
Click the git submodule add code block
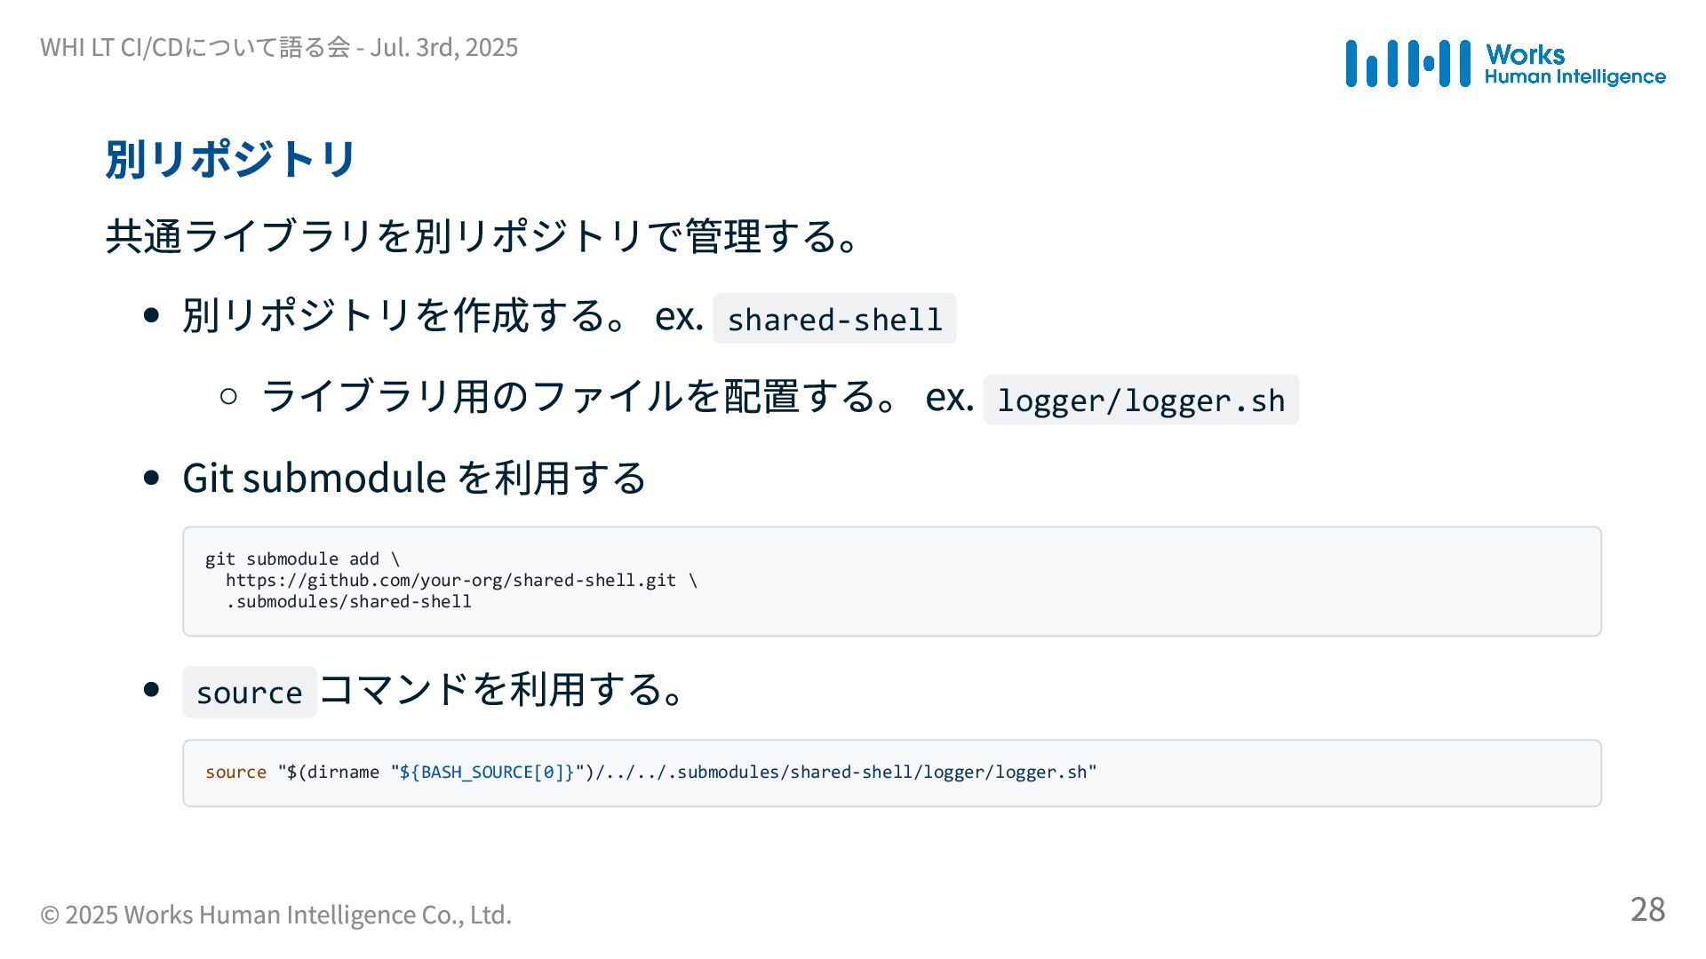pyautogui.click(x=892, y=581)
